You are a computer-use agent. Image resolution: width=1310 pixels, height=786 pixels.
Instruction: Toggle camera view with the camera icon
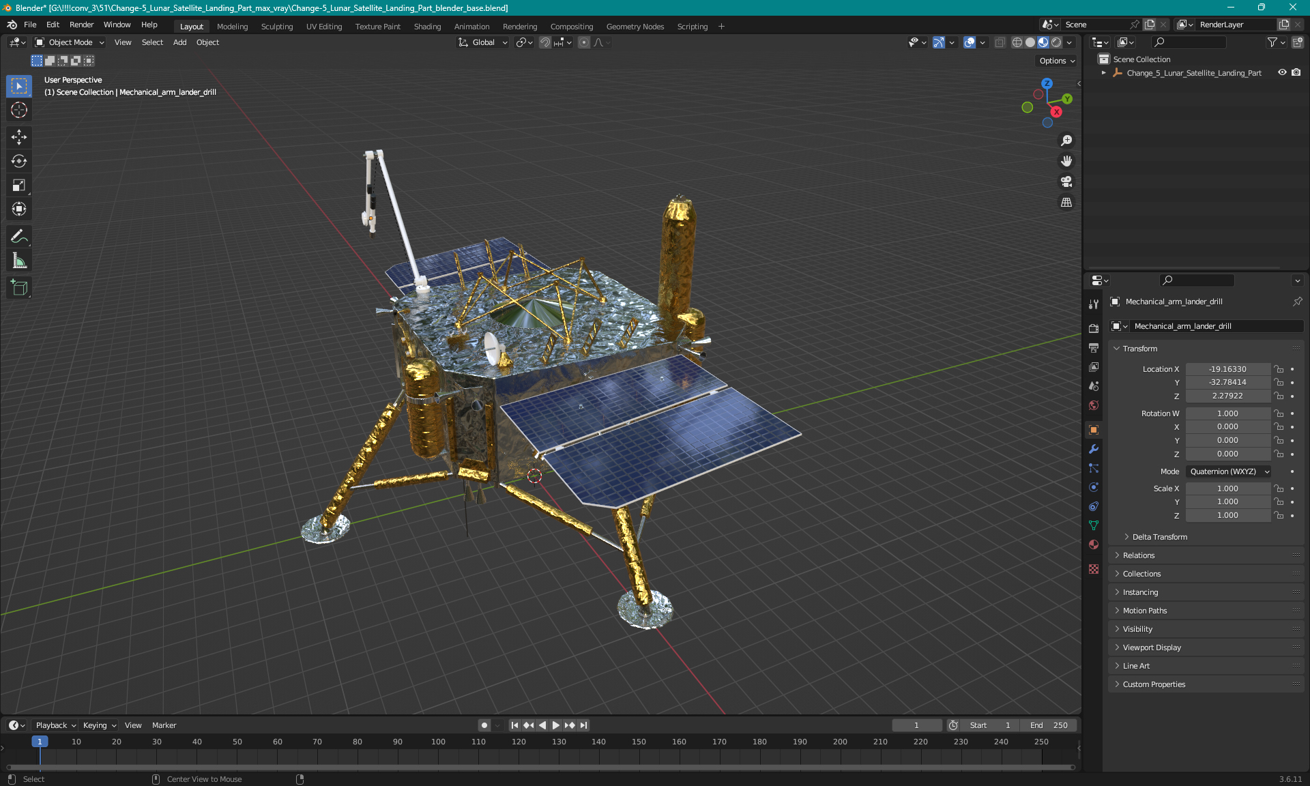coord(1066,181)
